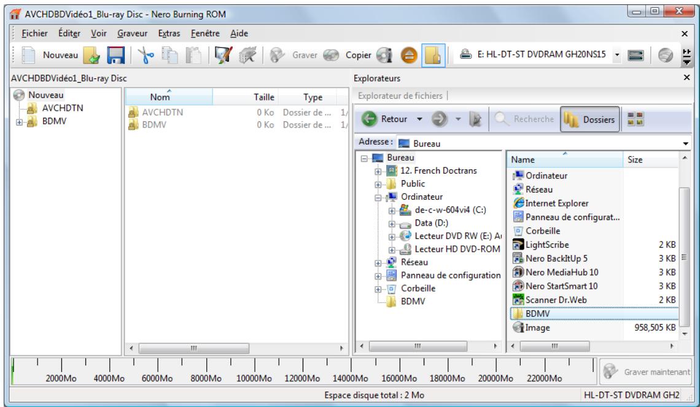Close the Explorateurs panel with its X
This screenshot has width=700, height=407.
(x=686, y=78)
